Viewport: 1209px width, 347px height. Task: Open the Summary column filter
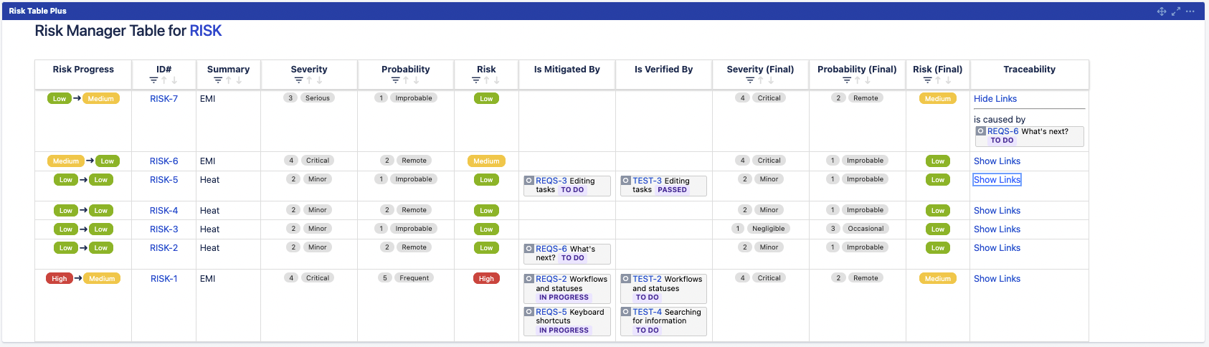218,80
